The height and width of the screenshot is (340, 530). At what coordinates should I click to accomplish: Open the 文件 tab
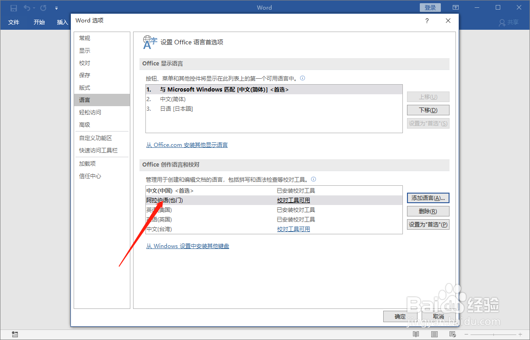coord(14,22)
